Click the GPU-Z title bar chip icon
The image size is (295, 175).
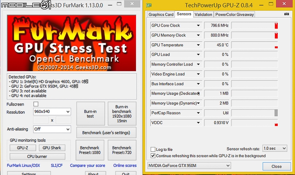[x=149, y=5]
